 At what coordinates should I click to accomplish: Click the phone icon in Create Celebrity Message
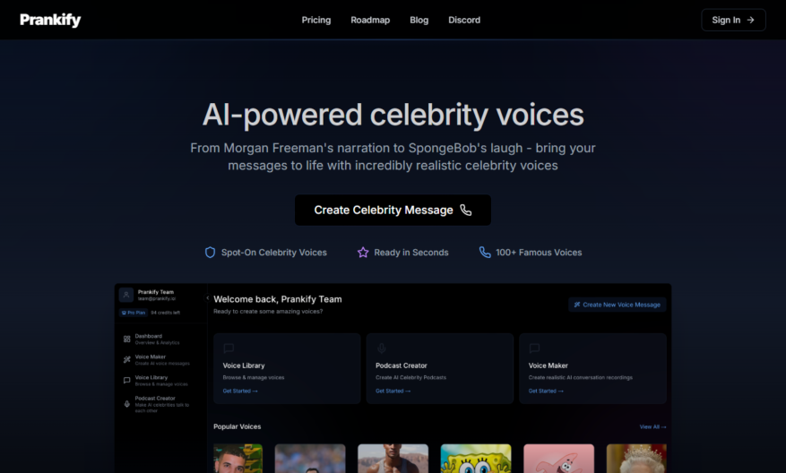point(466,210)
